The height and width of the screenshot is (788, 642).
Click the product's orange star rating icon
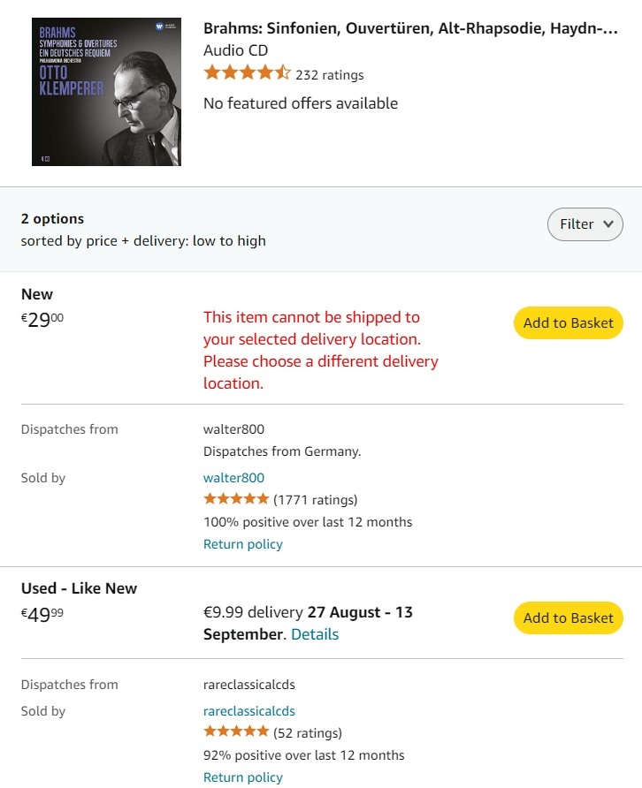[x=247, y=73]
